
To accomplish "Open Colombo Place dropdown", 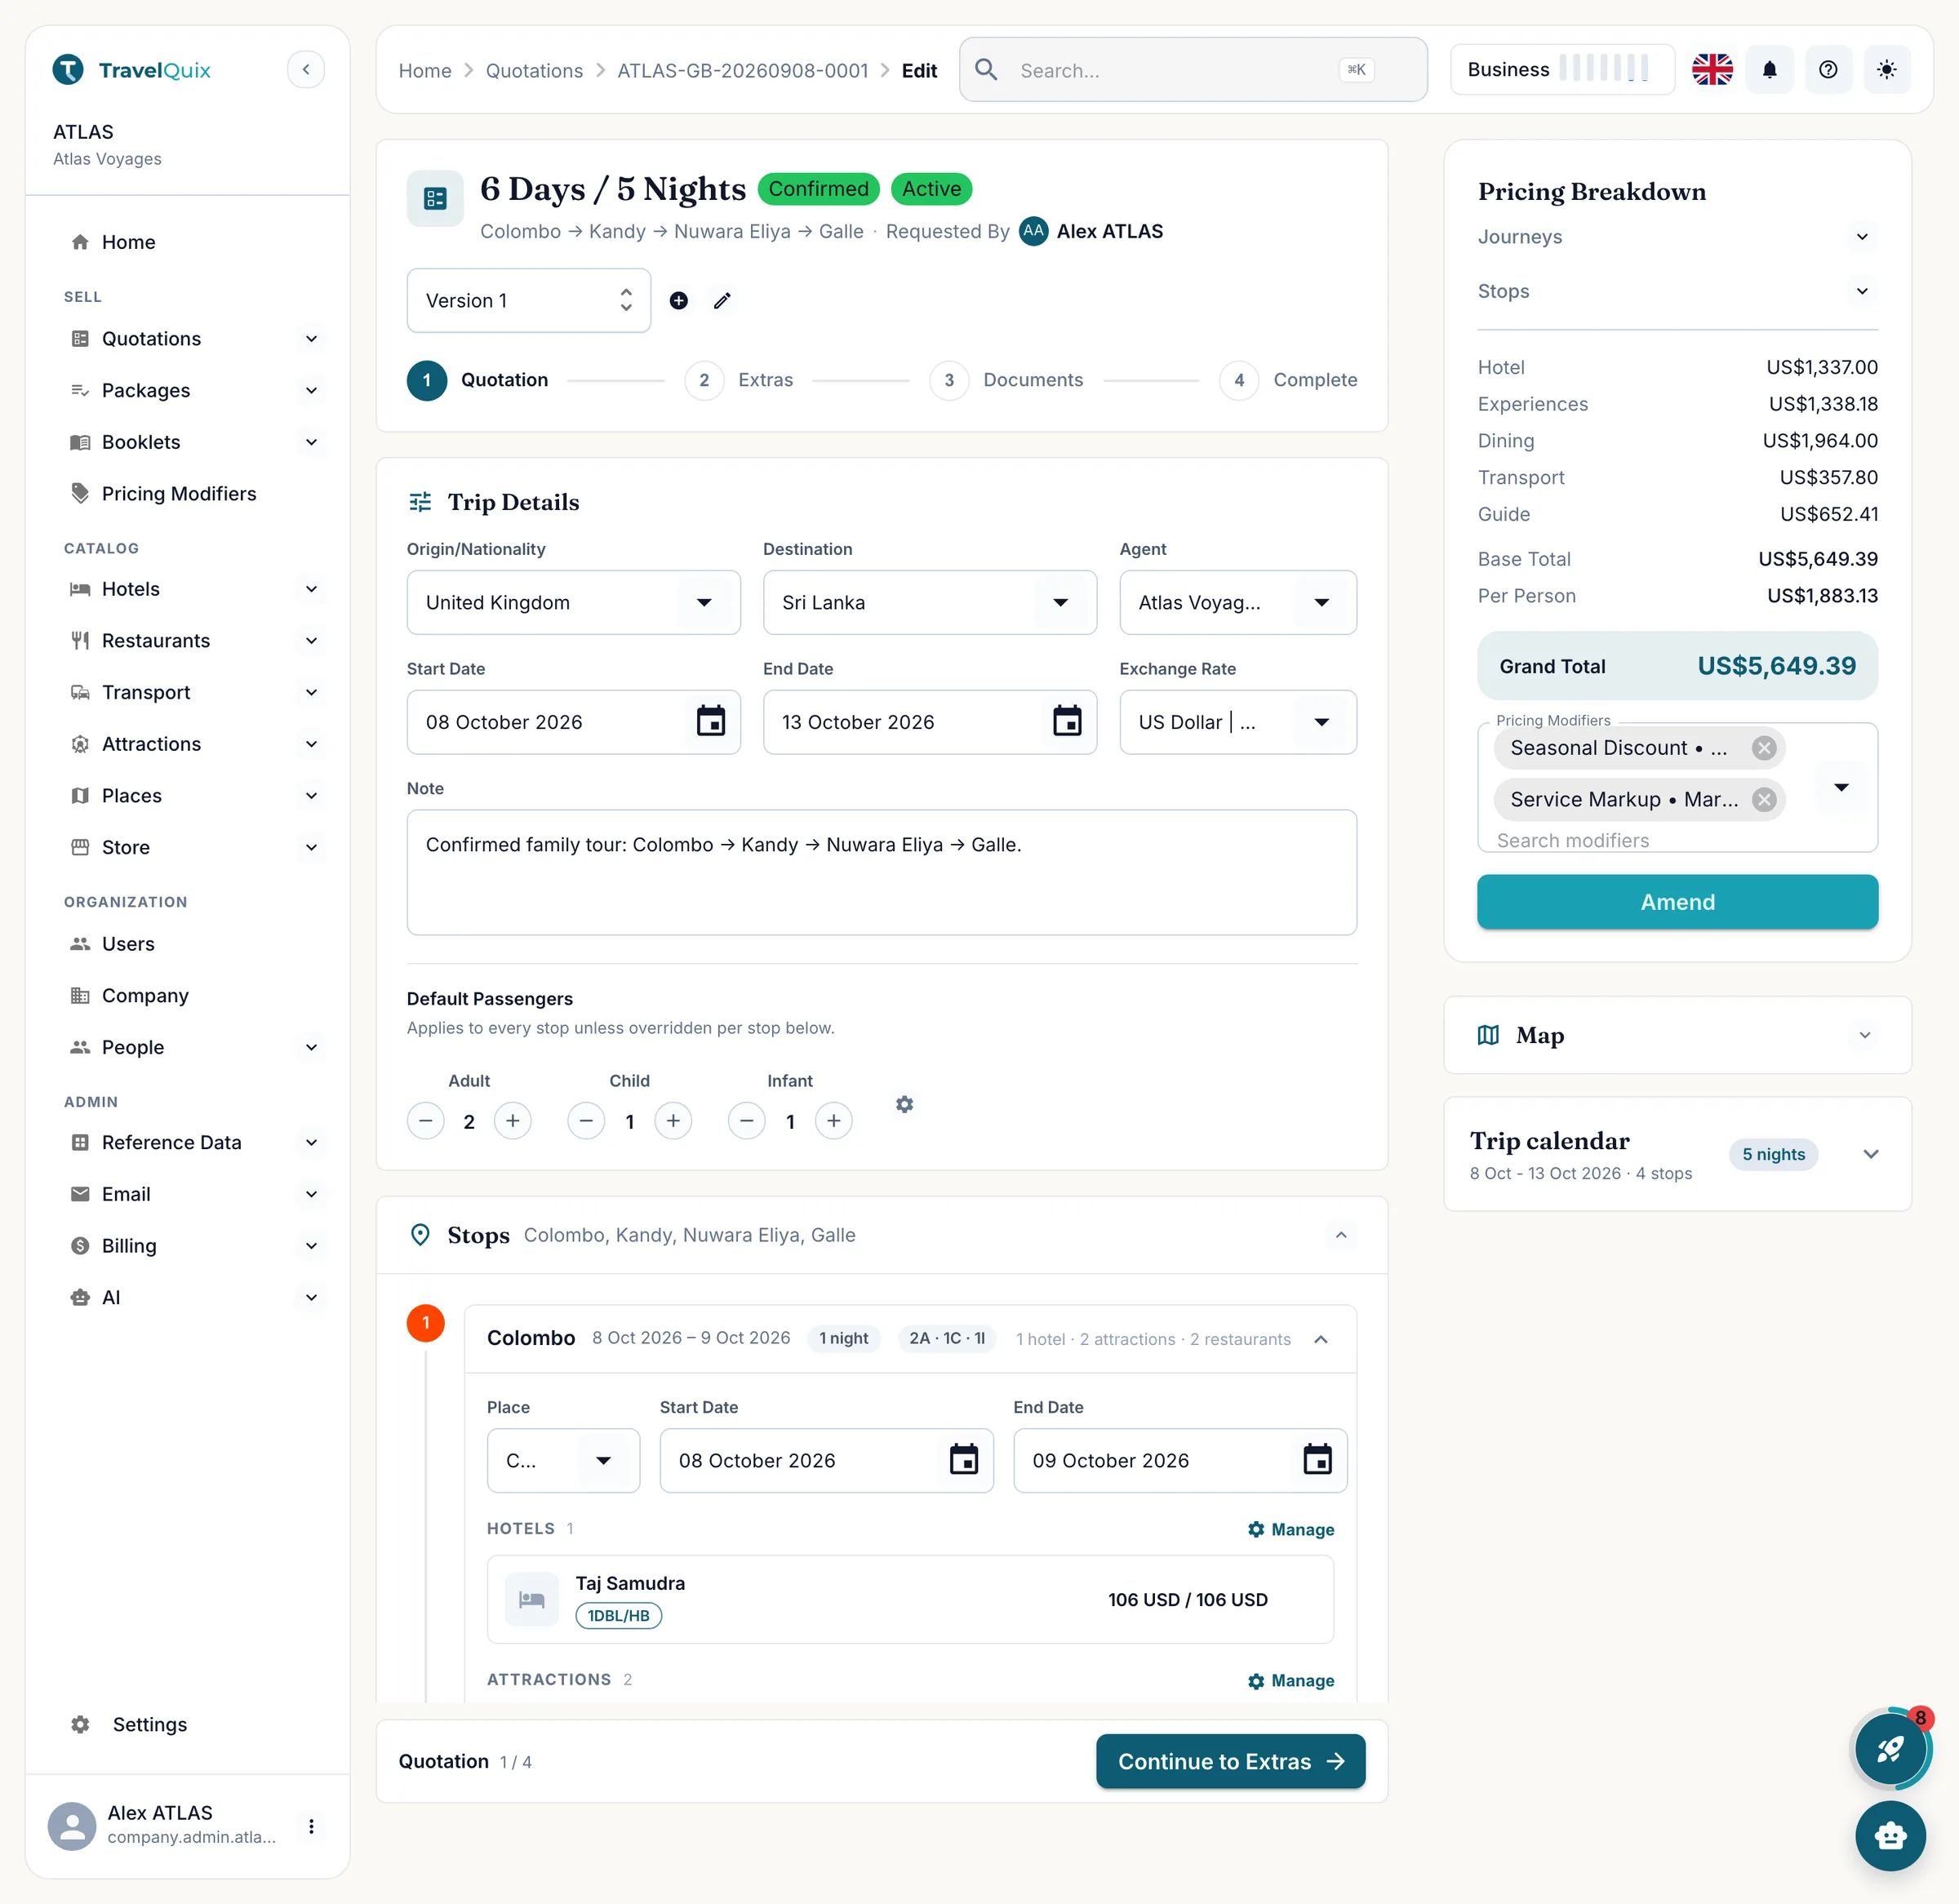I will (563, 1460).
